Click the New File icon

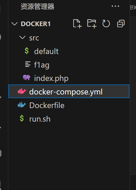pos(77,24)
